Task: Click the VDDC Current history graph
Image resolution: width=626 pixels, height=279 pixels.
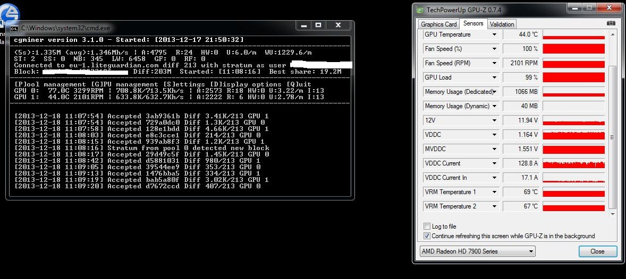Action: pos(574,163)
